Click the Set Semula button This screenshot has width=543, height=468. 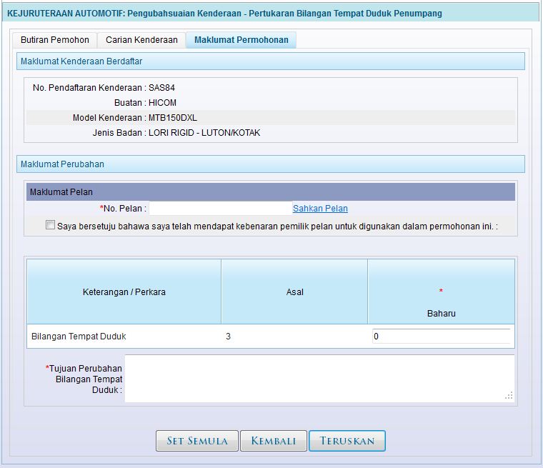[x=197, y=441]
